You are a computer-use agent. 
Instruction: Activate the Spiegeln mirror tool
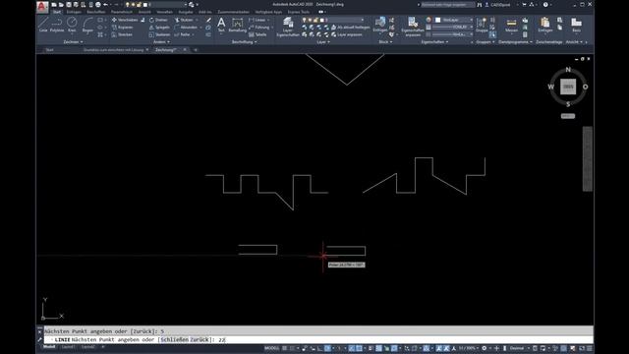pos(159,28)
